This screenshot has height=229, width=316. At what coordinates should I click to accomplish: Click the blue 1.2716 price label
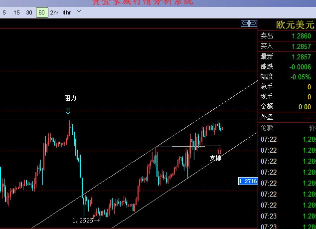248,181
